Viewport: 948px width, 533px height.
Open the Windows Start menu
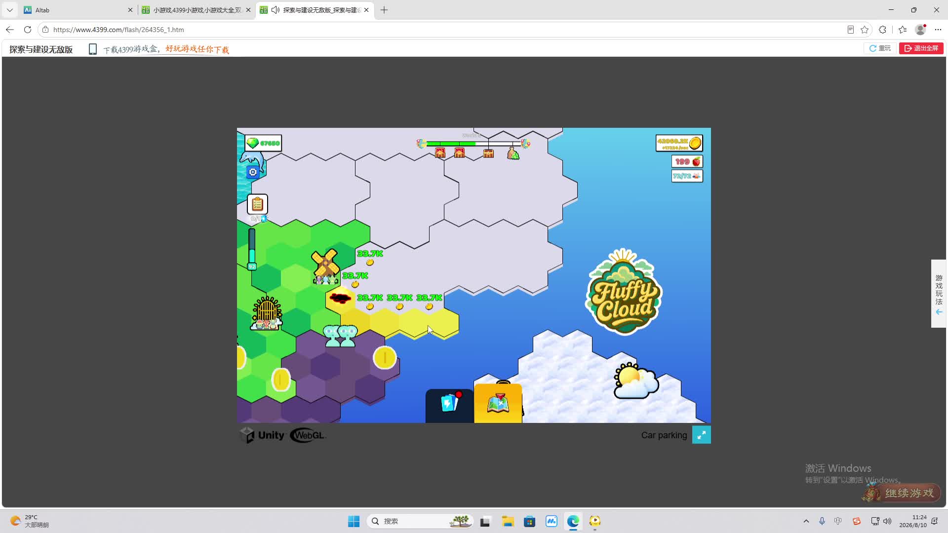coord(354,521)
